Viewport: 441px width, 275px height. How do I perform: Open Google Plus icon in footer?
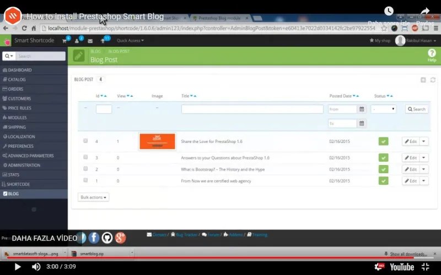click(x=120, y=238)
